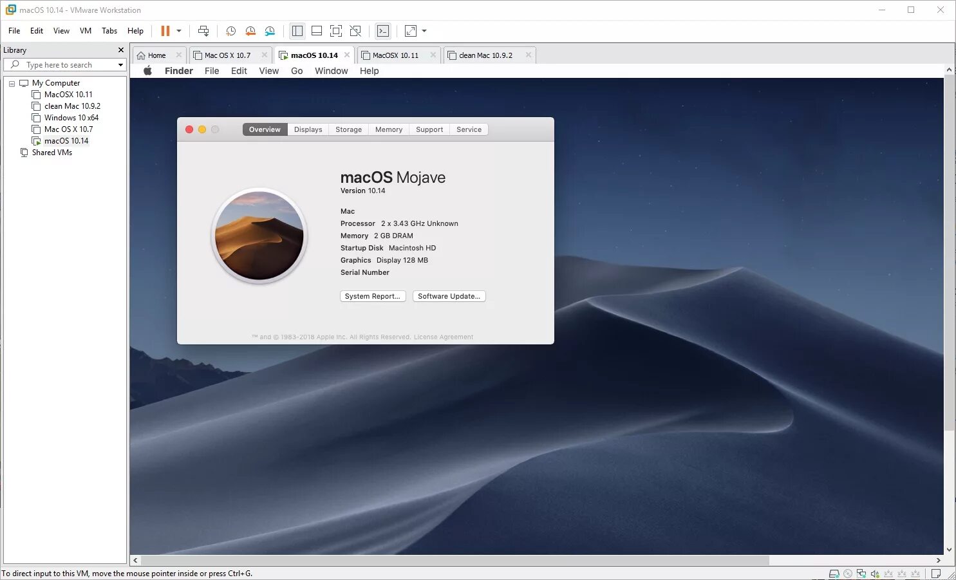This screenshot has height=580, width=956.
Task: Click the Software Update button
Action: pos(449,296)
